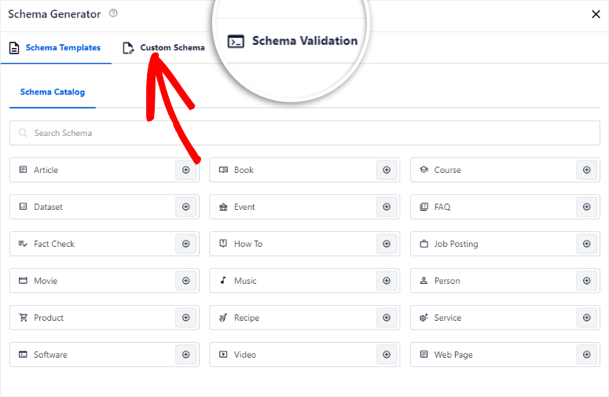
Task: Switch to the Custom Schema tab
Action: click(x=164, y=48)
